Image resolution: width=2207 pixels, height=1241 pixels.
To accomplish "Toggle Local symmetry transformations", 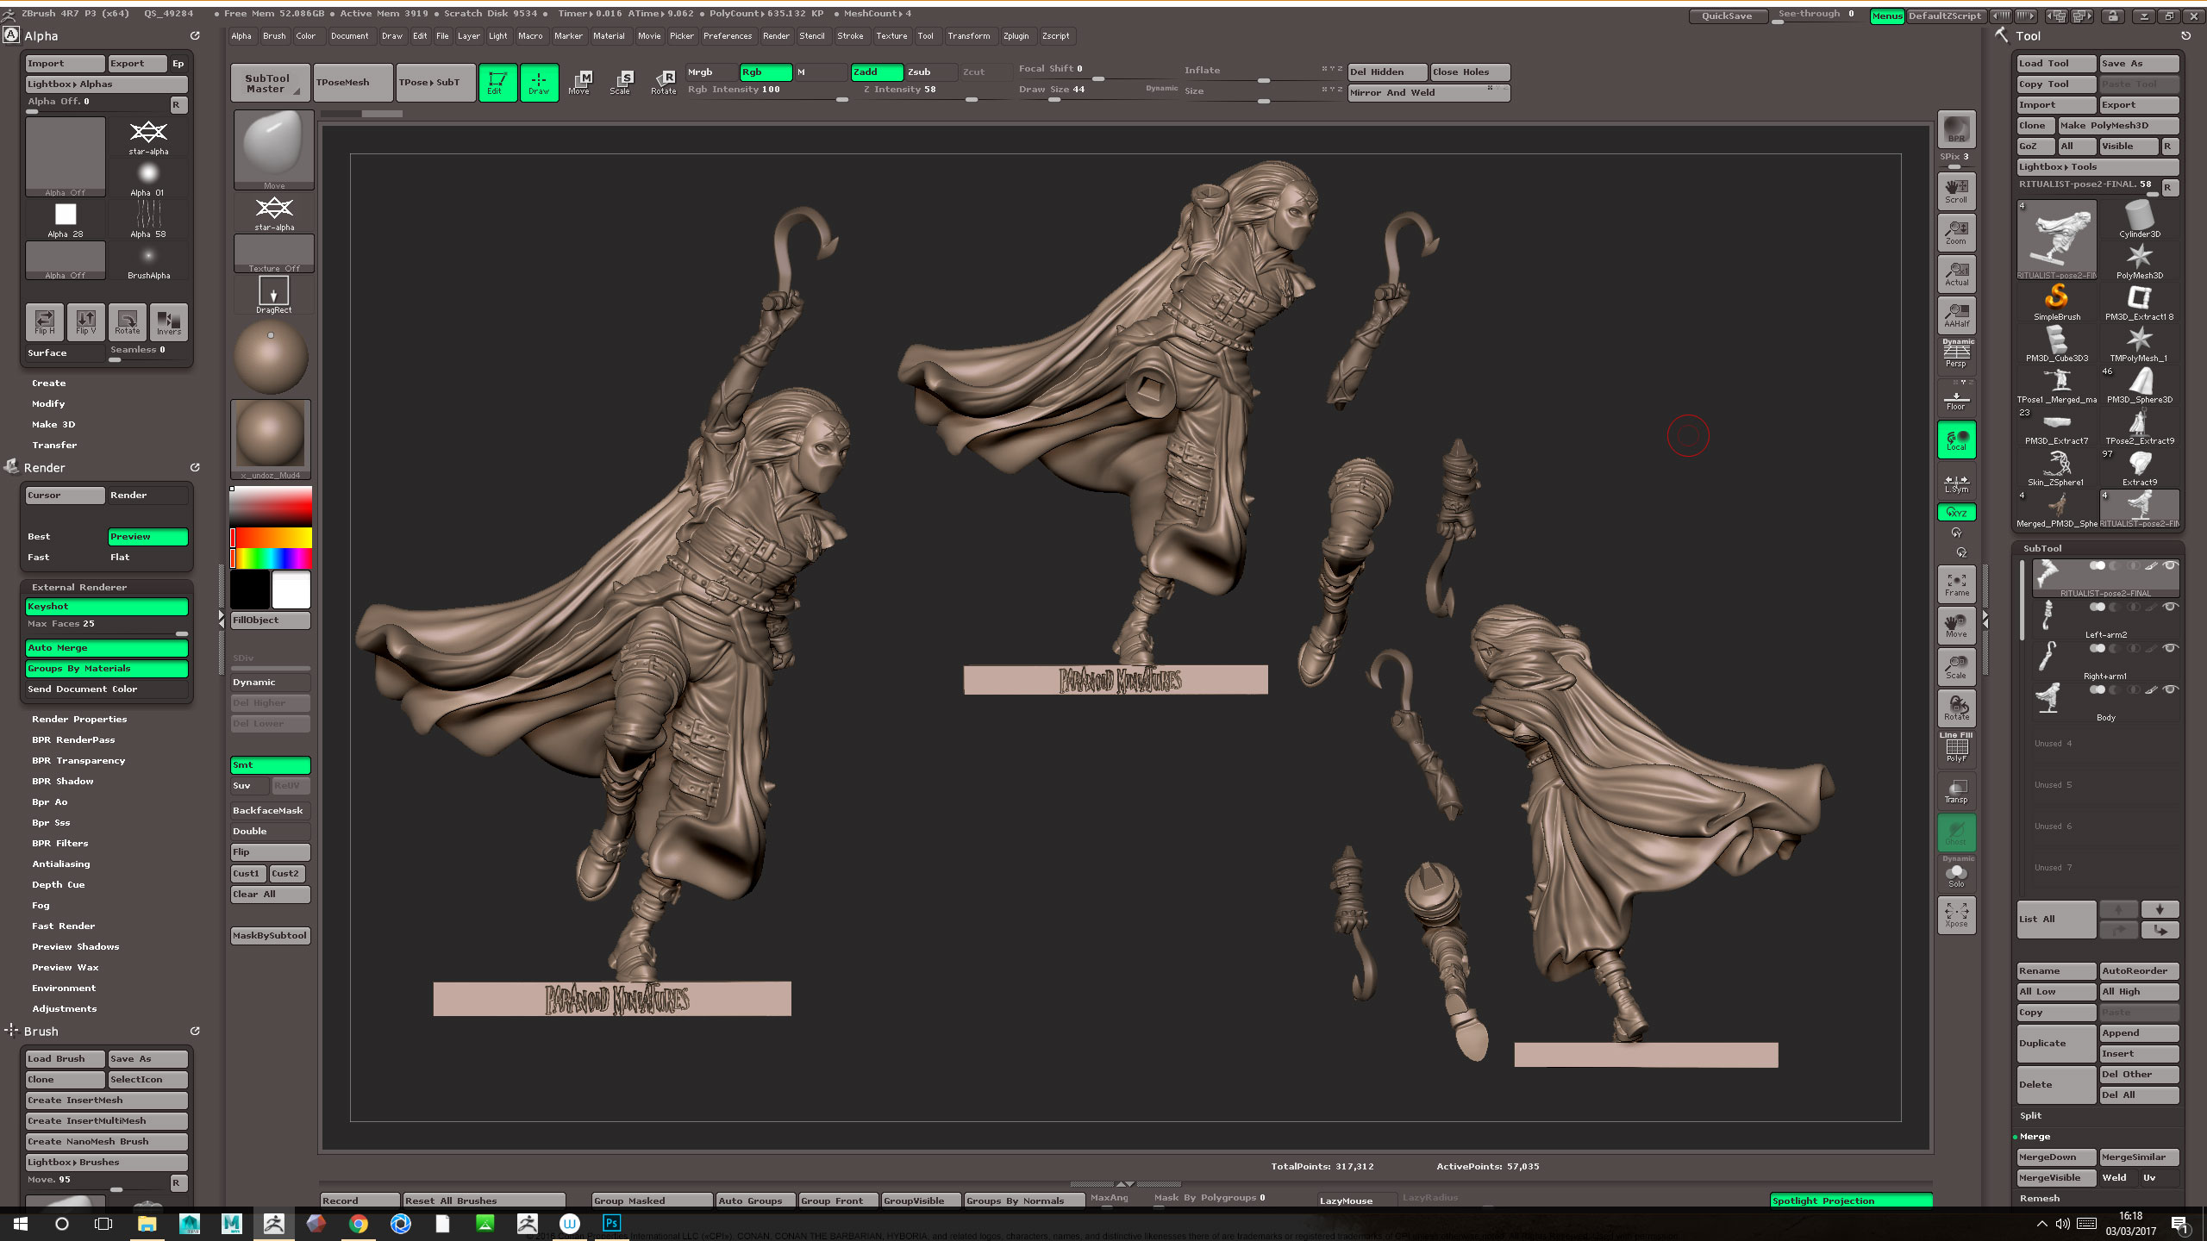I will click(1956, 439).
